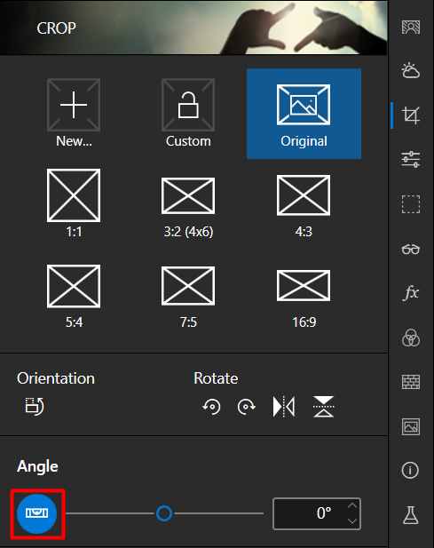The width and height of the screenshot is (434, 548).
Task: Choose the 1:1 square crop
Action: pyautogui.click(x=74, y=203)
